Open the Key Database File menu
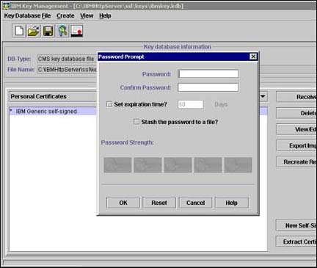This screenshot has height=268, width=317. [27, 15]
